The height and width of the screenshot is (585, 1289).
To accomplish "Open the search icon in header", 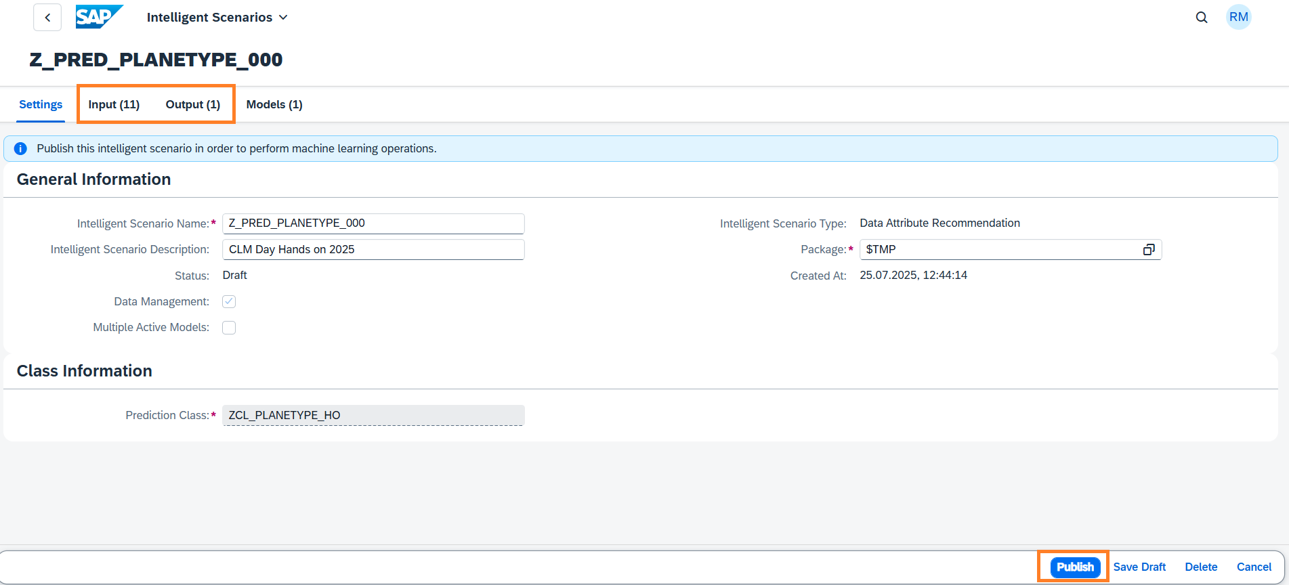I will 1202,18.
